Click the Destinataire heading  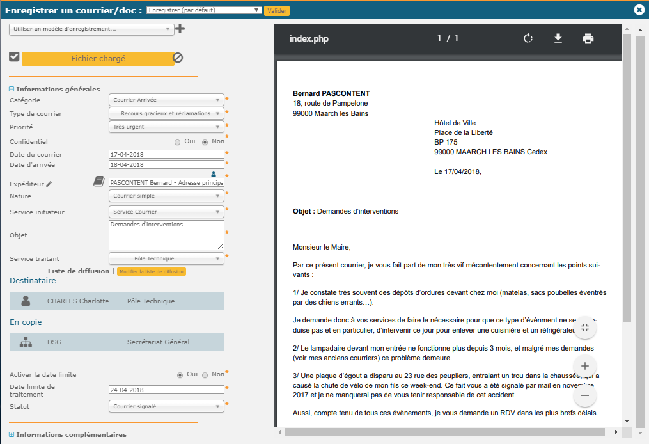(x=33, y=281)
